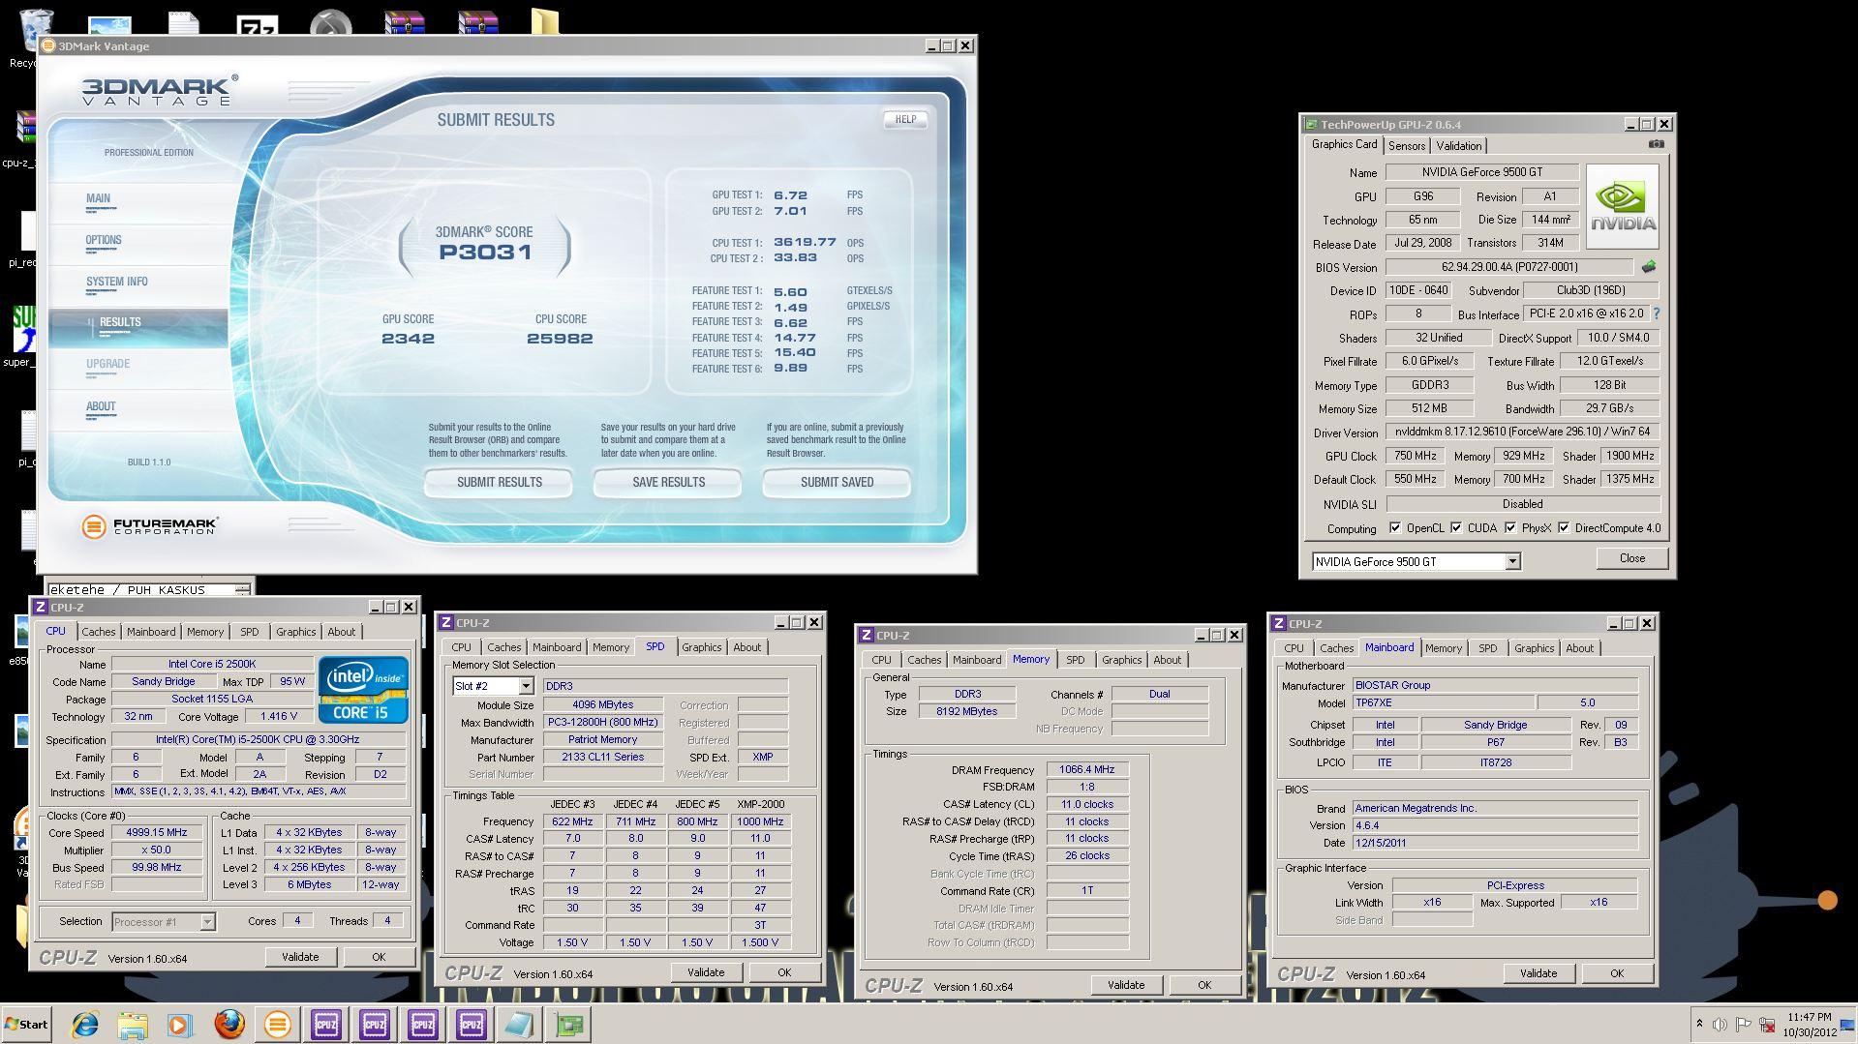
Task: Switch to 3DMark Vantage taskbar icon
Action: [x=277, y=1024]
